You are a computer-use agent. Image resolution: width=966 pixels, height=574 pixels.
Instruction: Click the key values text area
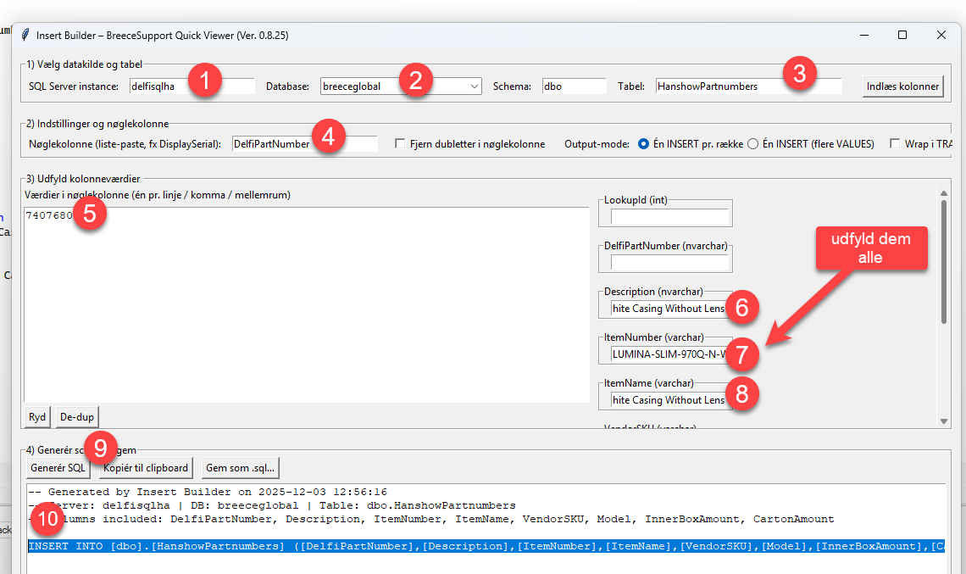point(307,305)
